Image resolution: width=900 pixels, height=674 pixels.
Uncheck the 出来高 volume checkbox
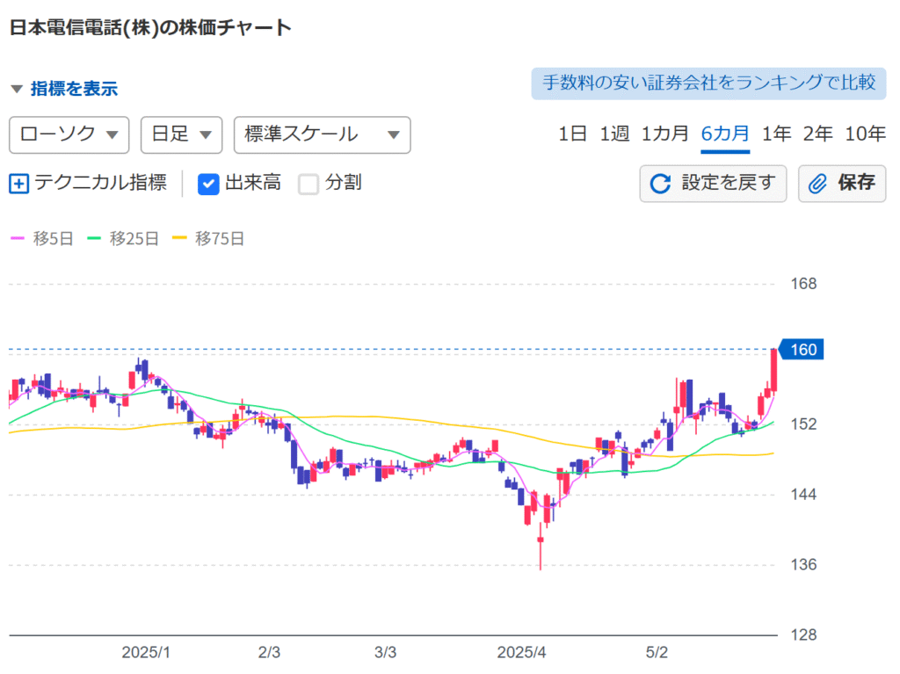[208, 184]
